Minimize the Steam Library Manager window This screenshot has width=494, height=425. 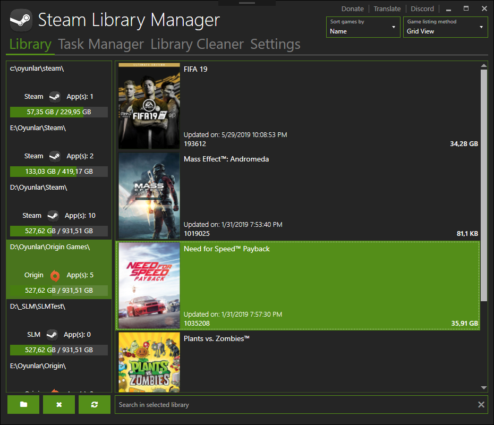click(x=449, y=9)
